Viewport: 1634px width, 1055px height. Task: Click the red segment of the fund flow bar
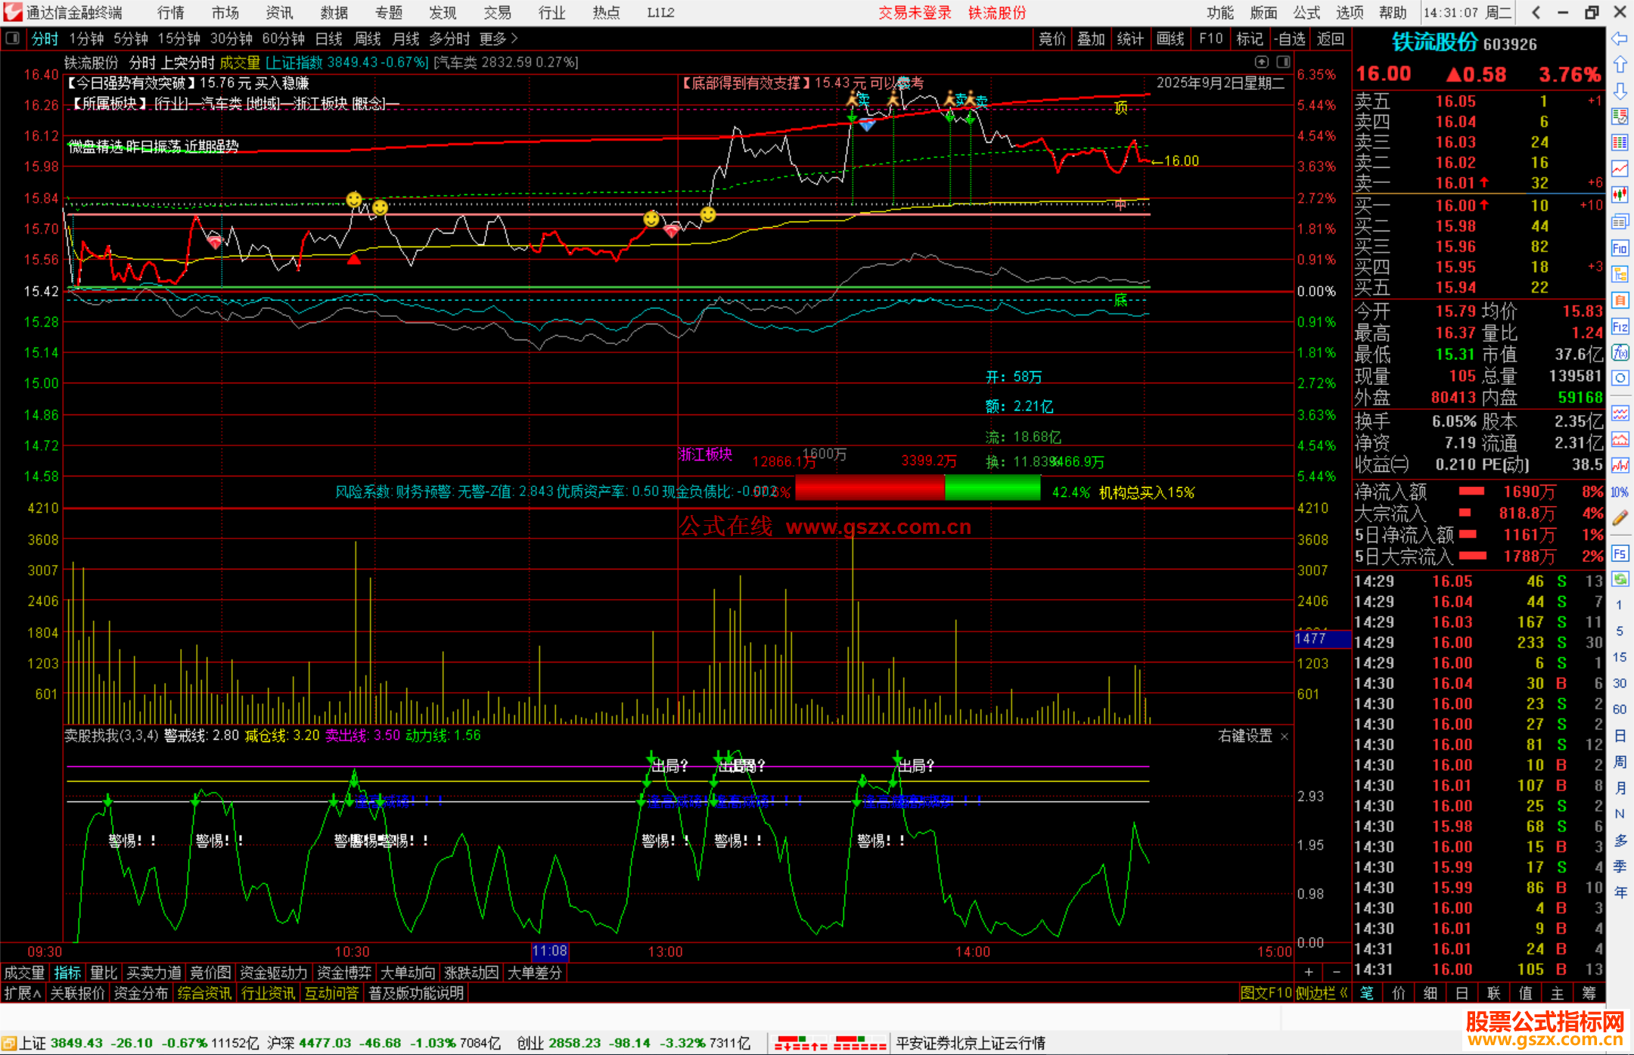pyautogui.click(x=870, y=488)
